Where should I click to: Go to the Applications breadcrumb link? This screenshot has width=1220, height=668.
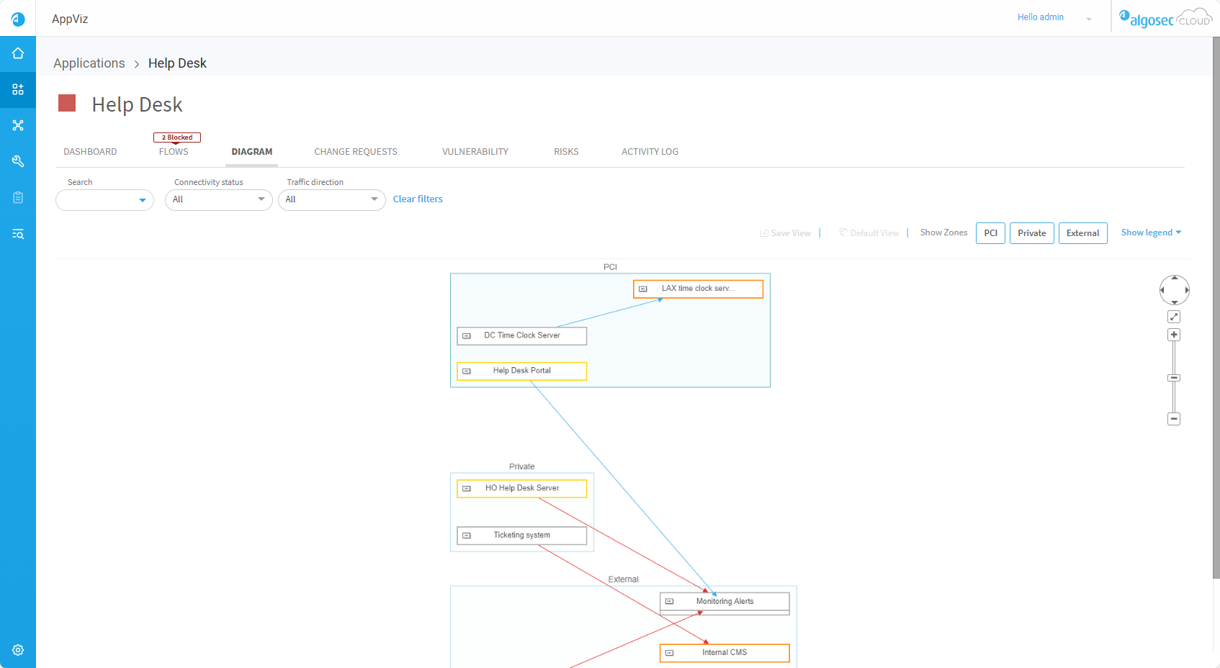(89, 63)
